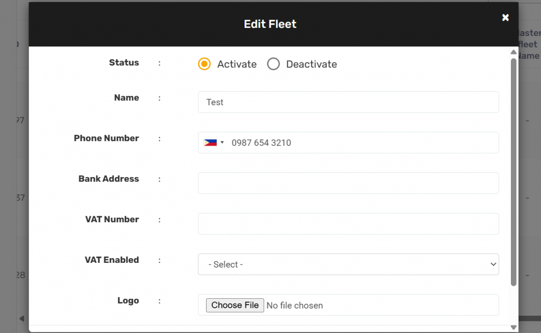This screenshot has height=333, width=541.
Task: Click the dialog scrollbar down arrow
Action: pos(513,327)
